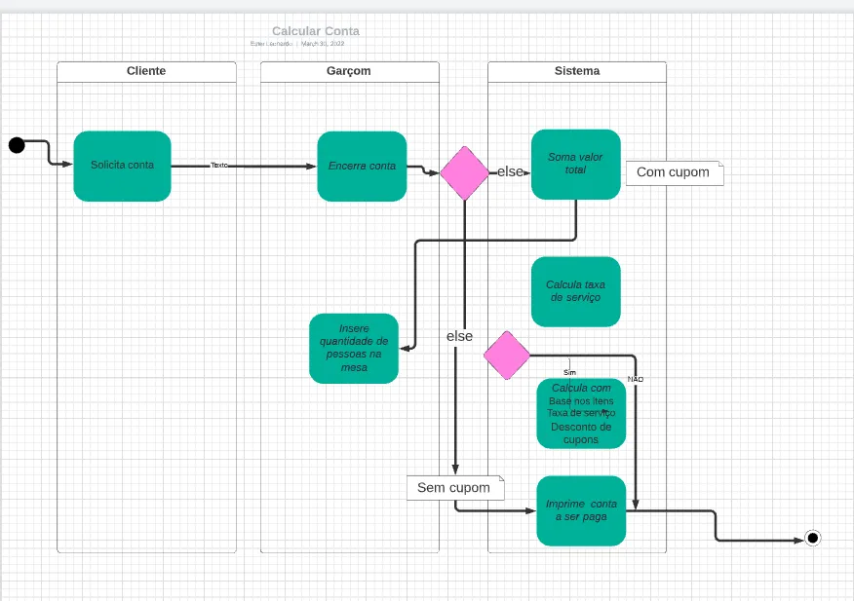Select the 'Calcula com Base nos itens' activity
The width and height of the screenshot is (854, 601).
click(581, 414)
